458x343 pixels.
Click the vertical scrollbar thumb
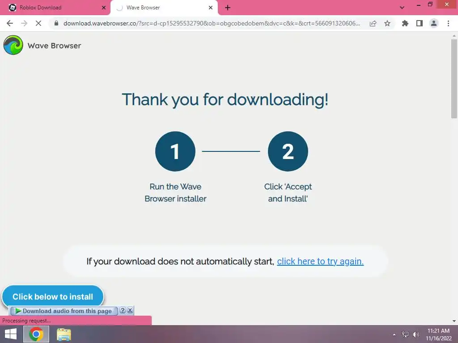[454, 79]
